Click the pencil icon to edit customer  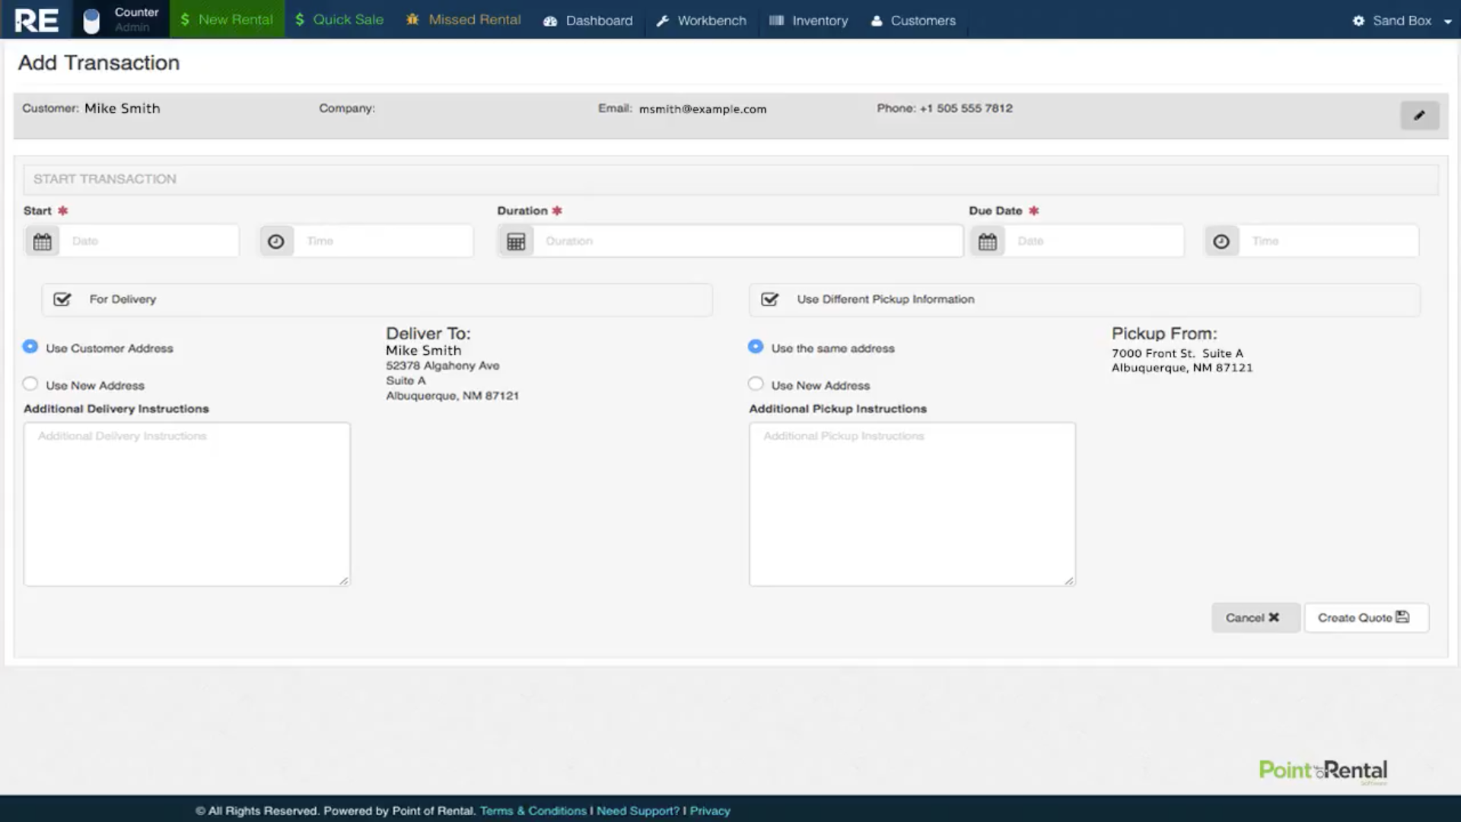(1419, 116)
